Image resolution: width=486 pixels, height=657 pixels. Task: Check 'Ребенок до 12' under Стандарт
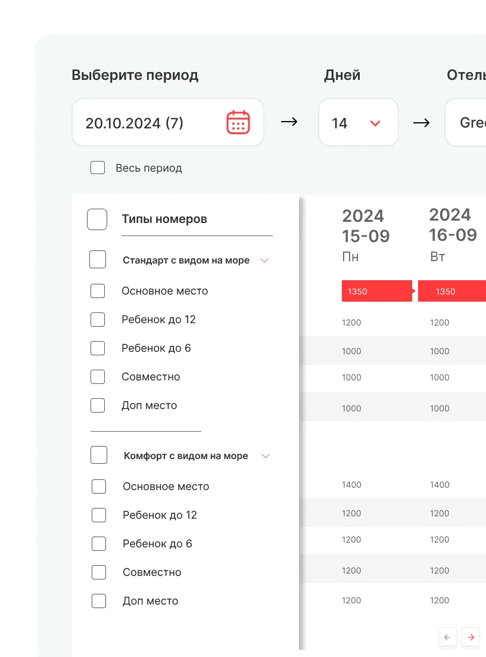tap(98, 320)
